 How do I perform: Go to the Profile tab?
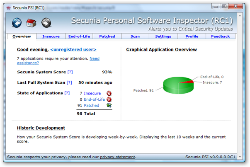coord(192,36)
